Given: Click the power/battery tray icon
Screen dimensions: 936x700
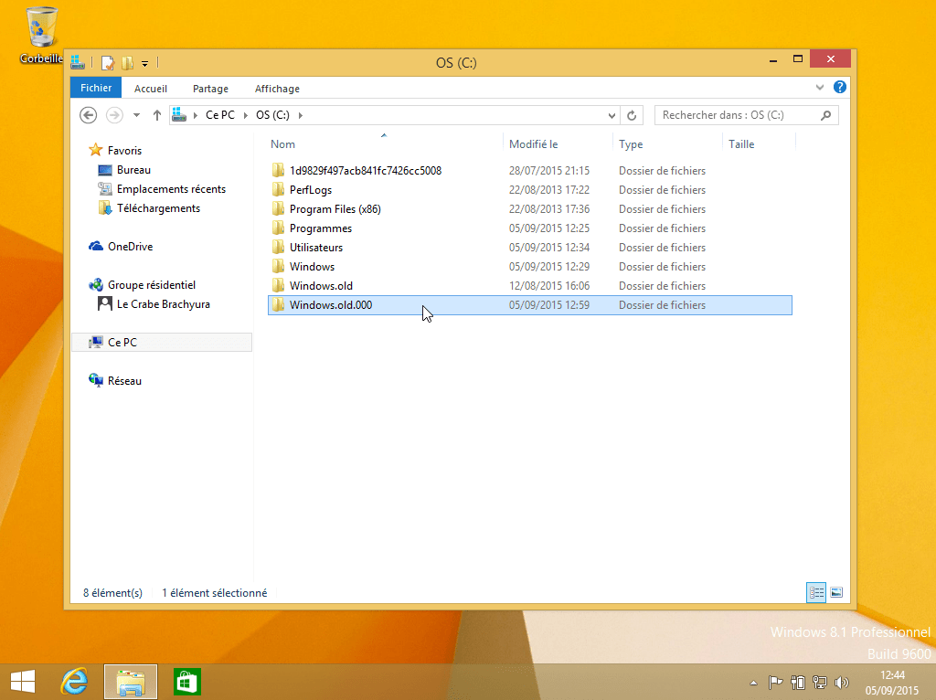Looking at the screenshot, I should (797, 682).
